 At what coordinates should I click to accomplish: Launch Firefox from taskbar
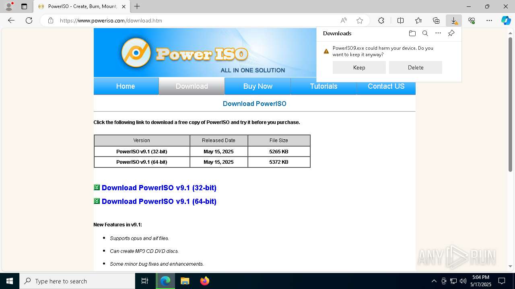[205, 281]
